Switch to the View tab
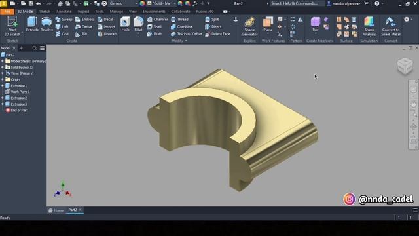Image resolution: width=419 pixels, height=236 pixels. pos(132,12)
